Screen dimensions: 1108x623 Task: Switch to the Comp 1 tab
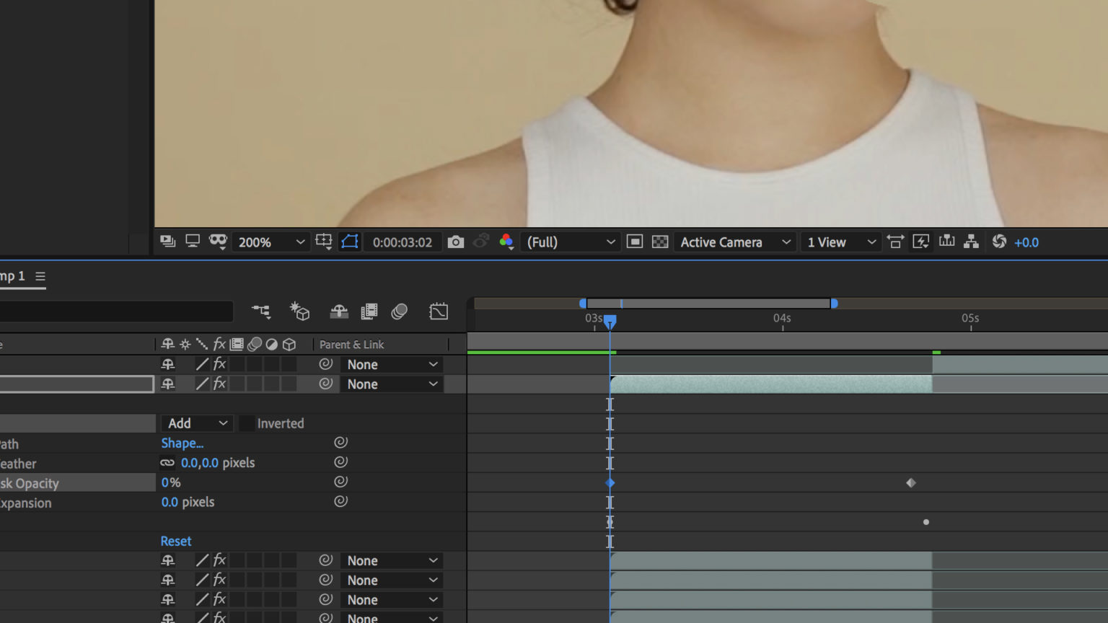coord(12,275)
